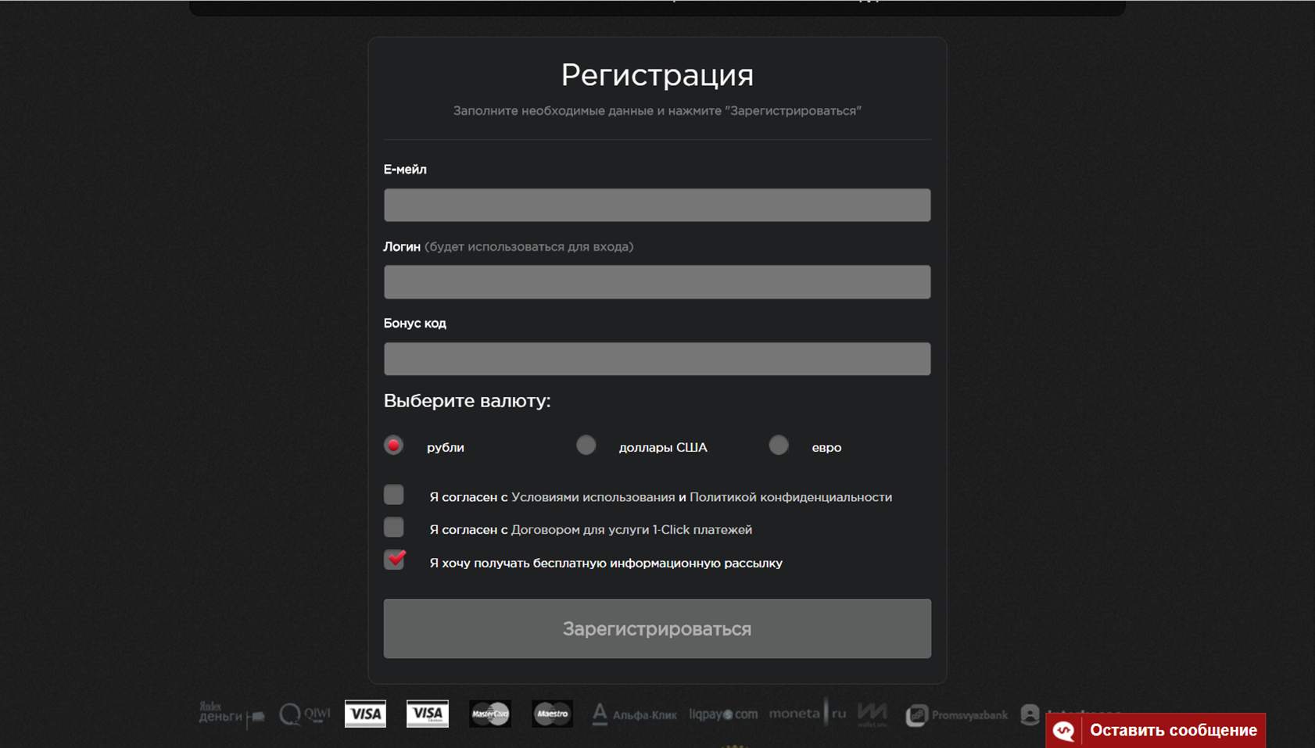This screenshot has height=748, width=1315.
Task: Open the Условиями использования link
Action: [593, 497]
